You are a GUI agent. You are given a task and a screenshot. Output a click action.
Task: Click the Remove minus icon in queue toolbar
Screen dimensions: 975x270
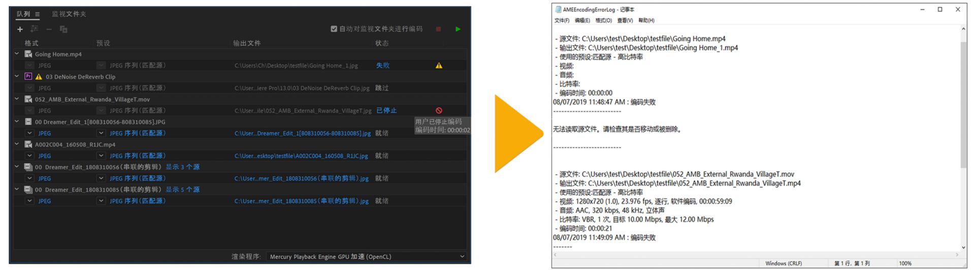[49, 29]
